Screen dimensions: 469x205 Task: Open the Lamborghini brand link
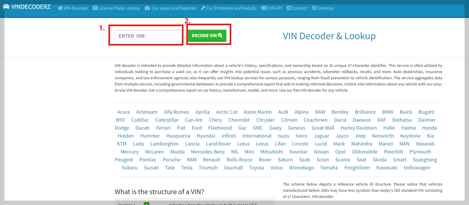[164, 144]
